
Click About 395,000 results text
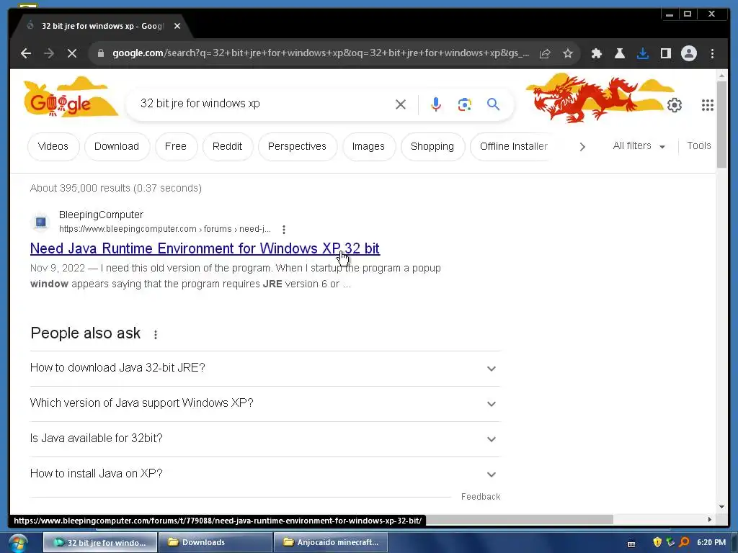(x=116, y=188)
